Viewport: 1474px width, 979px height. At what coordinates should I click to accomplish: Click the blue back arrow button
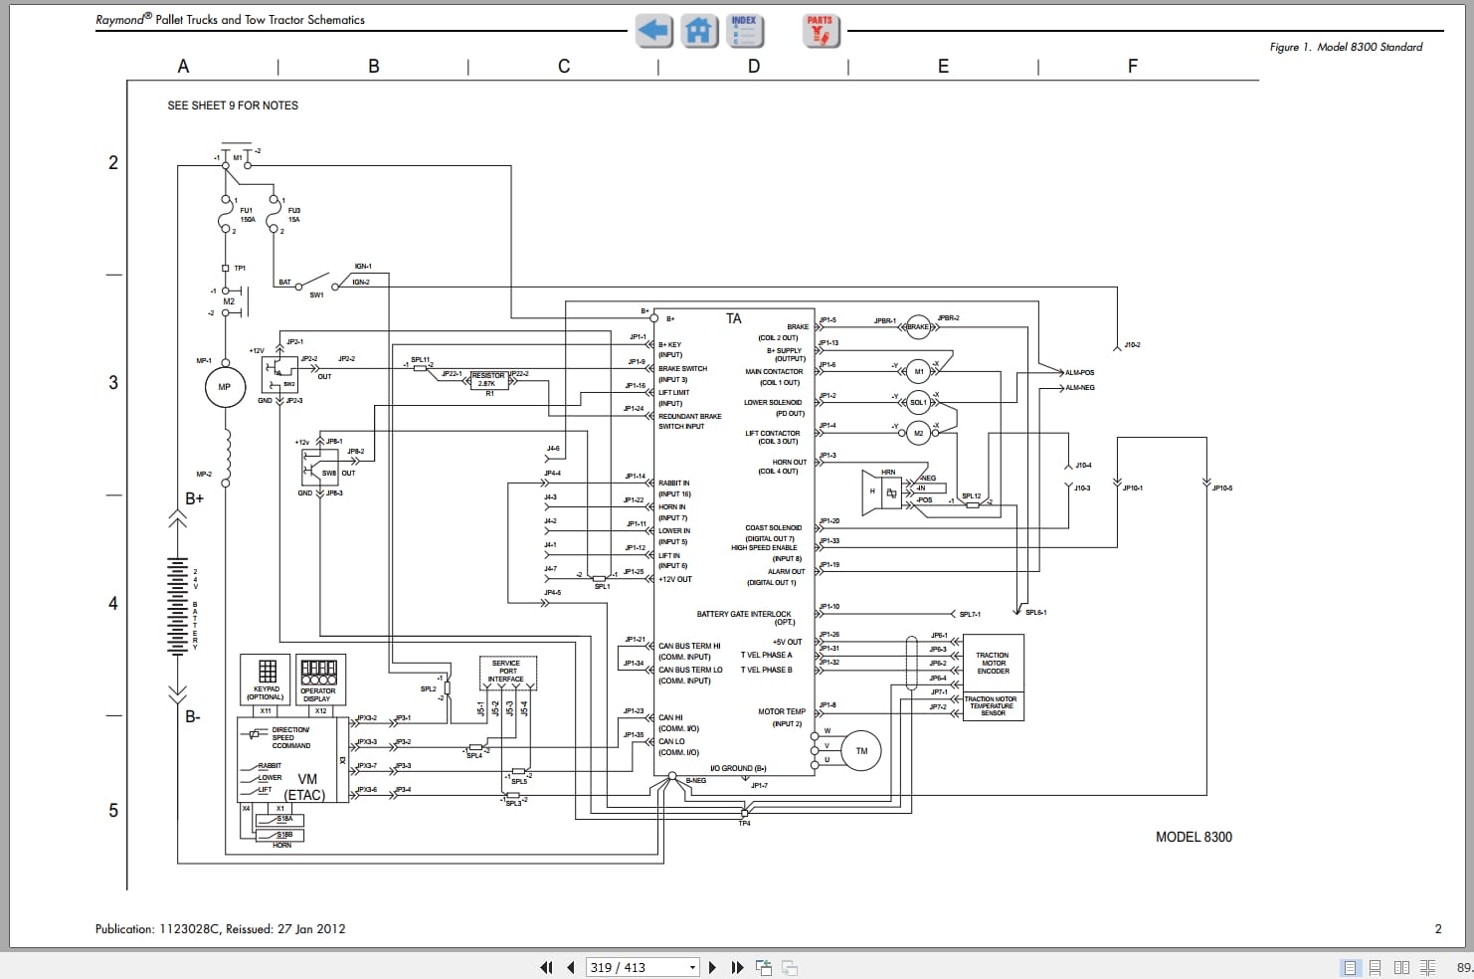[x=653, y=31]
